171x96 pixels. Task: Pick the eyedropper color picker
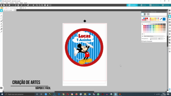(x=161, y=19)
